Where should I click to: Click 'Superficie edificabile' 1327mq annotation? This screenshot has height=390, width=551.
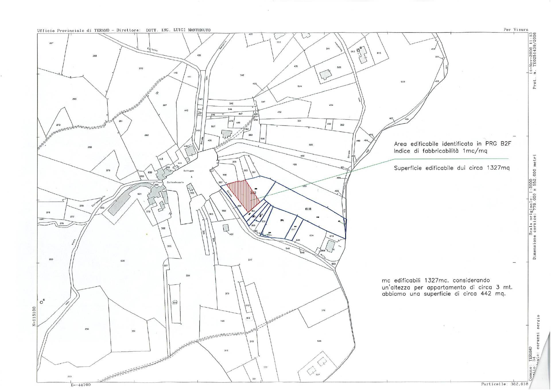[451, 168]
